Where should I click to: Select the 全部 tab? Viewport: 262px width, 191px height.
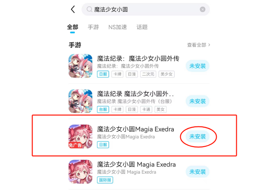72,27
